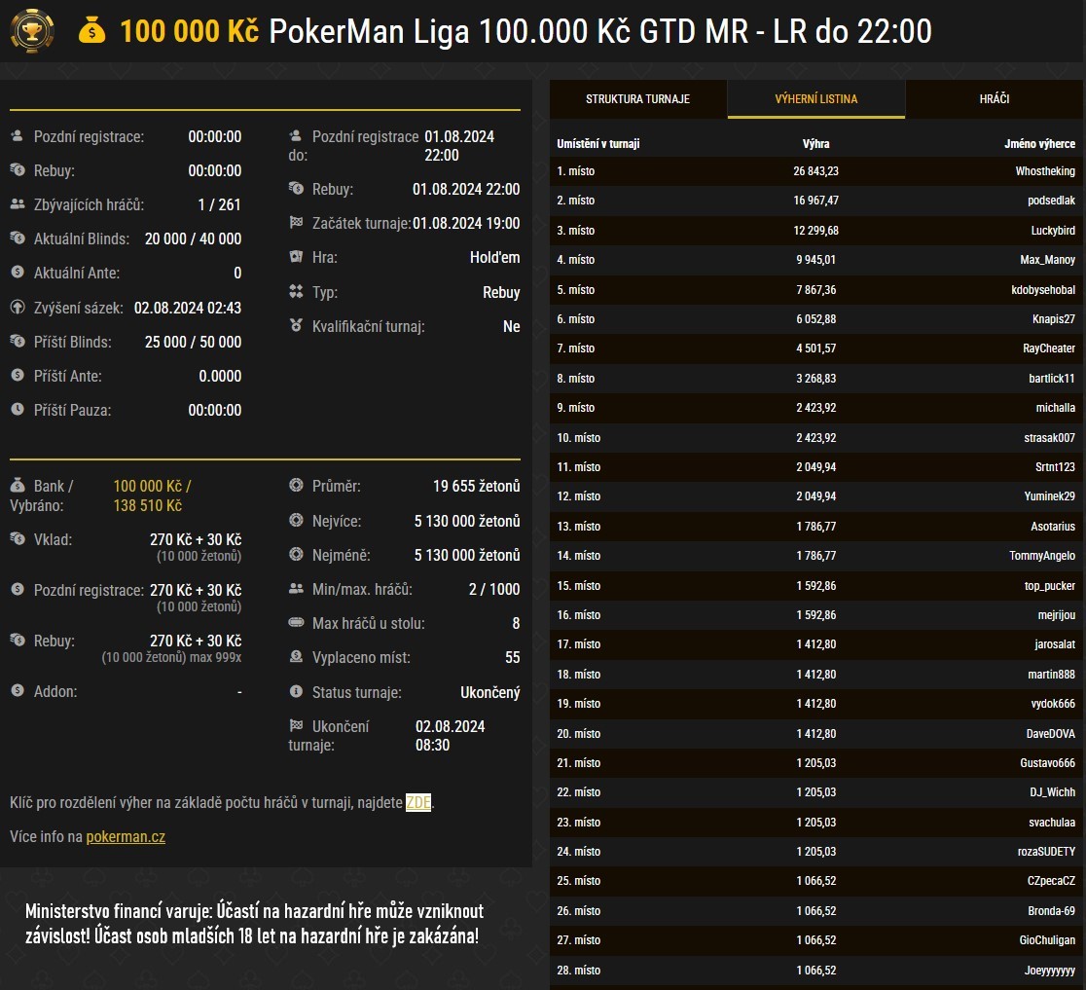Click the icon beside Zvýšení sázek
Viewport: 1086px width, 990px height.
[18, 307]
